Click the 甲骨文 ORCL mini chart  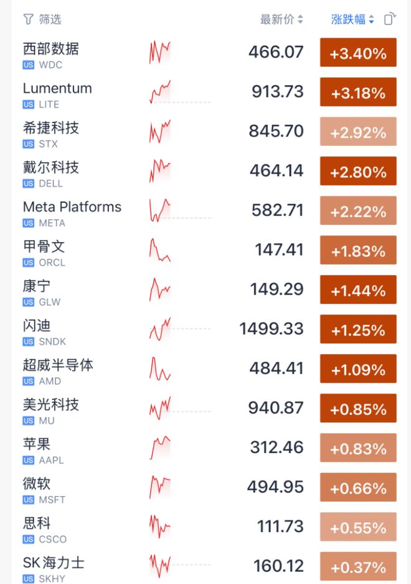click(160, 250)
